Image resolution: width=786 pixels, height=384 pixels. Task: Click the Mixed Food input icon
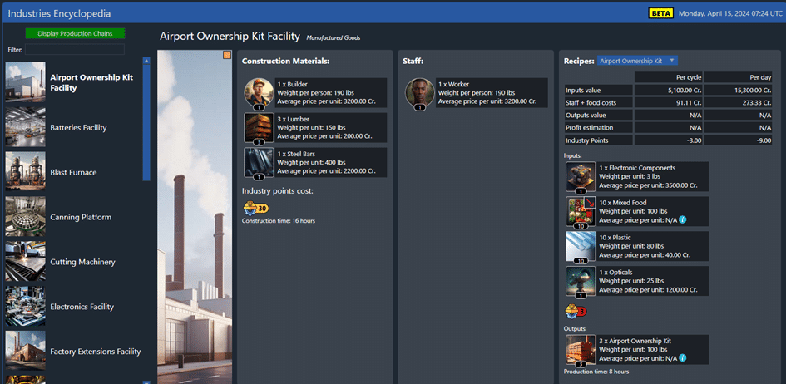coord(581,211)
